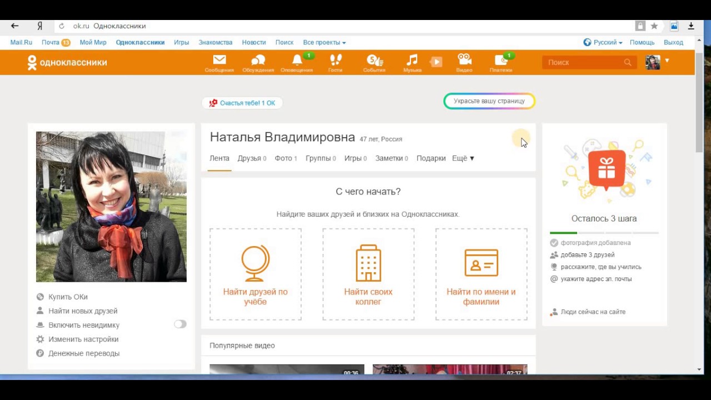Click the lock protect icon in address bar
Viewport: 711px width, 400px height.
pyautogui.click(x=640, y=26)
